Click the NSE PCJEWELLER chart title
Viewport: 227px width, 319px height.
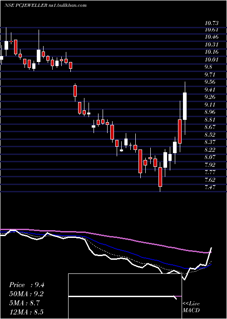coord(45,5)
